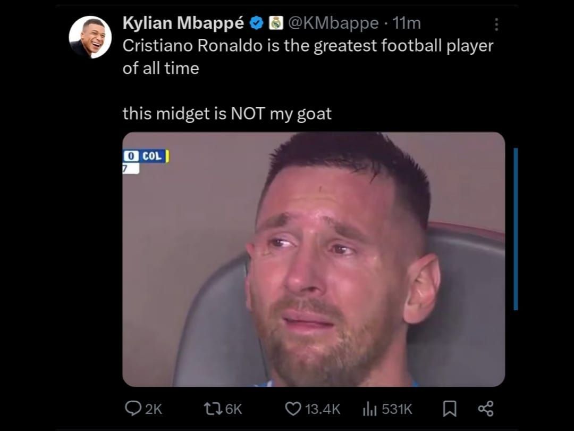Click the reply speech bubble icon

click(133, 408)
